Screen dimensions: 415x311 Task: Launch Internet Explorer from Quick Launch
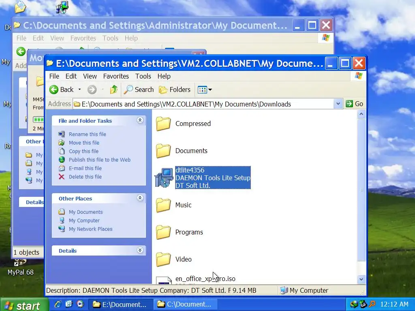pyautogui.click(x=58, y=304)
